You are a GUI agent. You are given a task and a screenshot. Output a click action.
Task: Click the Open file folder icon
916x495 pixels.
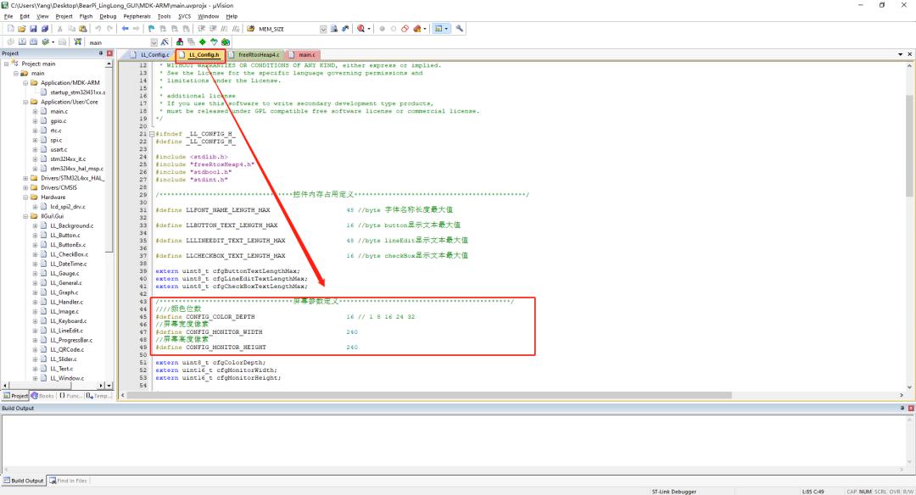(x=21, y=29)
